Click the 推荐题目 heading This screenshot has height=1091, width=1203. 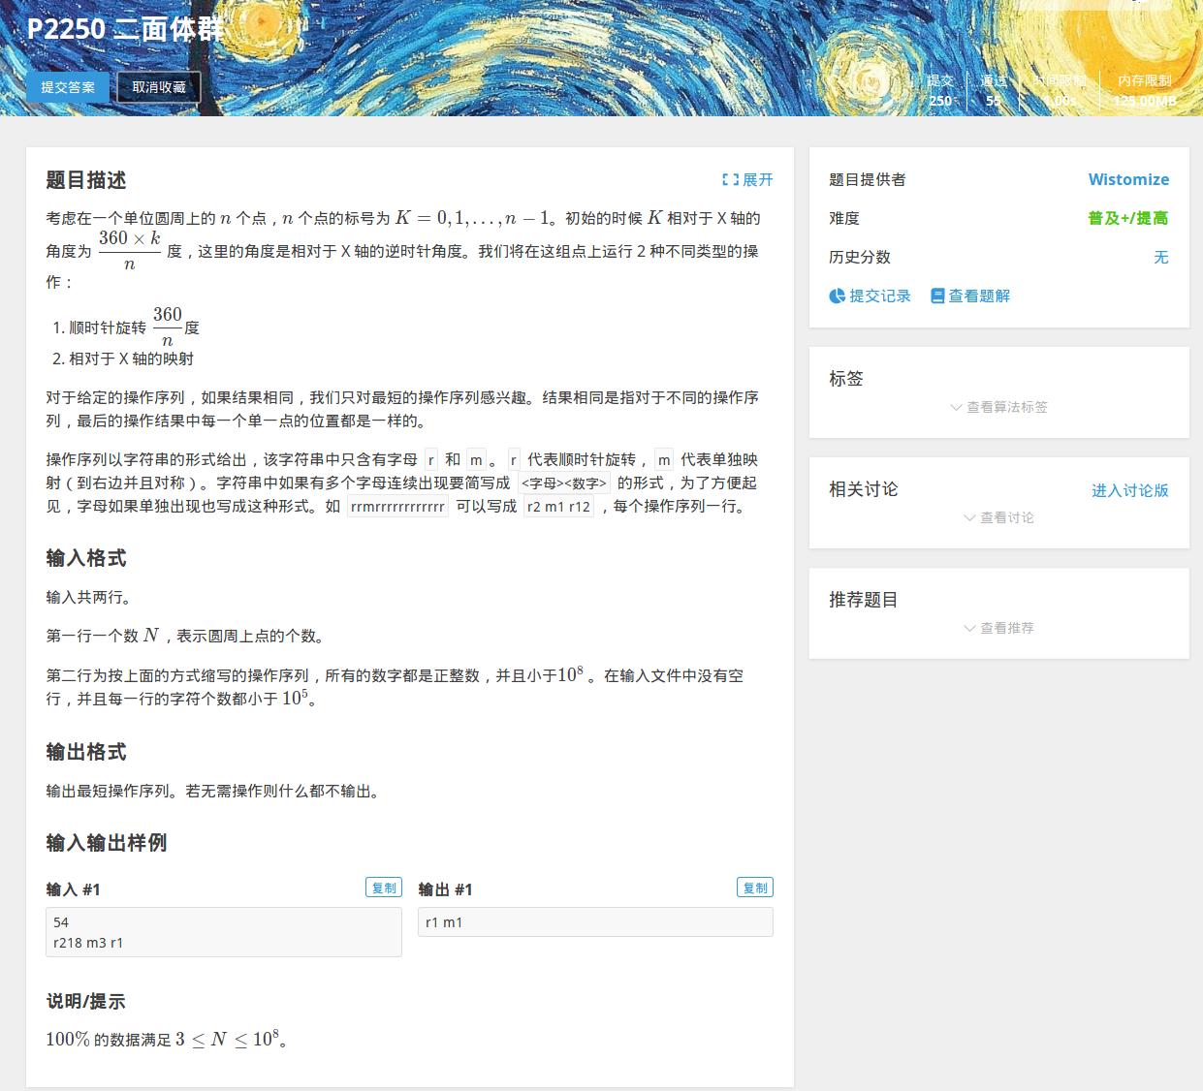tap(864, 600)
